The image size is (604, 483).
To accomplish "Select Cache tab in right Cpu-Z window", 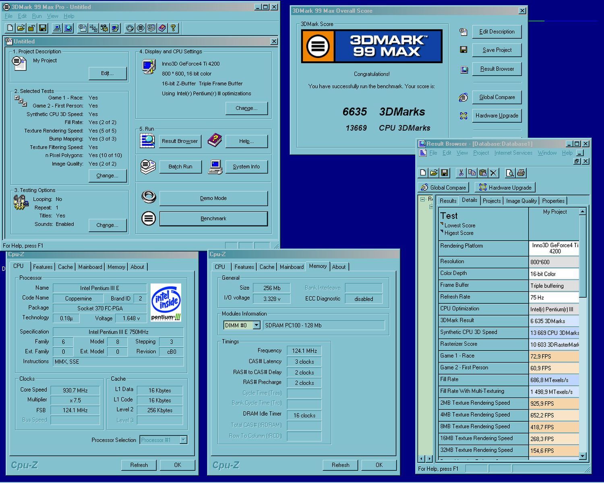I will [x=267, y=267].
